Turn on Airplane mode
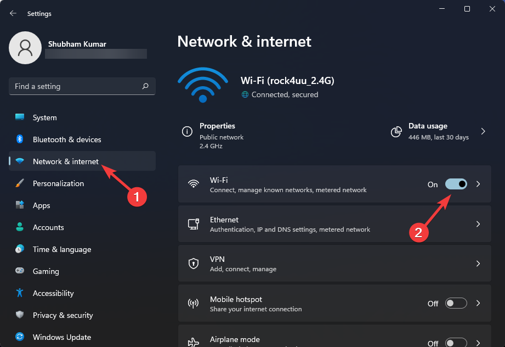 [456, 343]
